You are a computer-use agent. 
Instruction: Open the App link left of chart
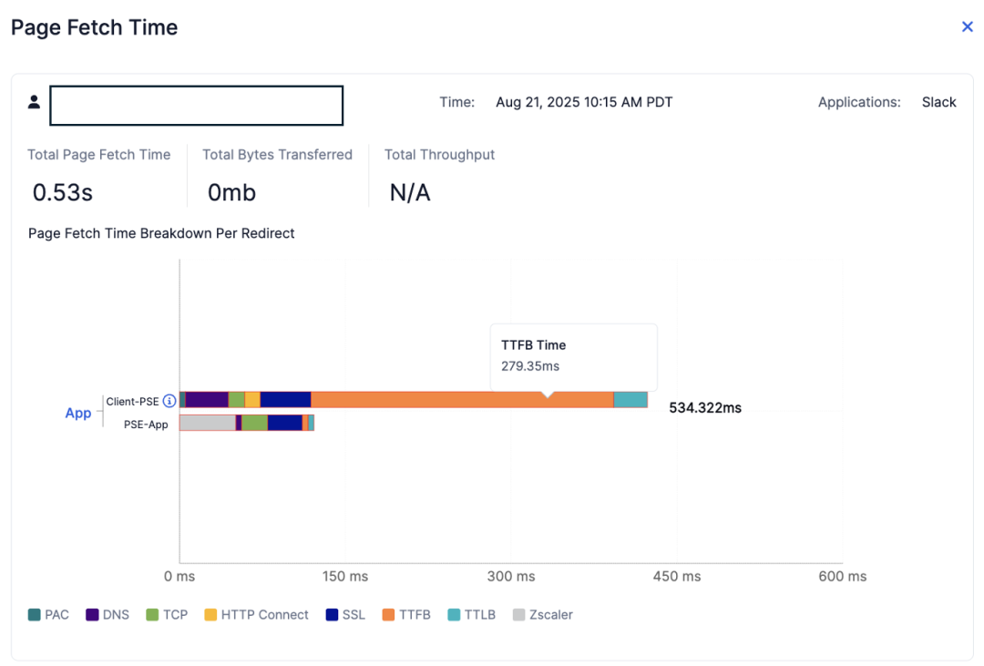(x=78, y=413)
